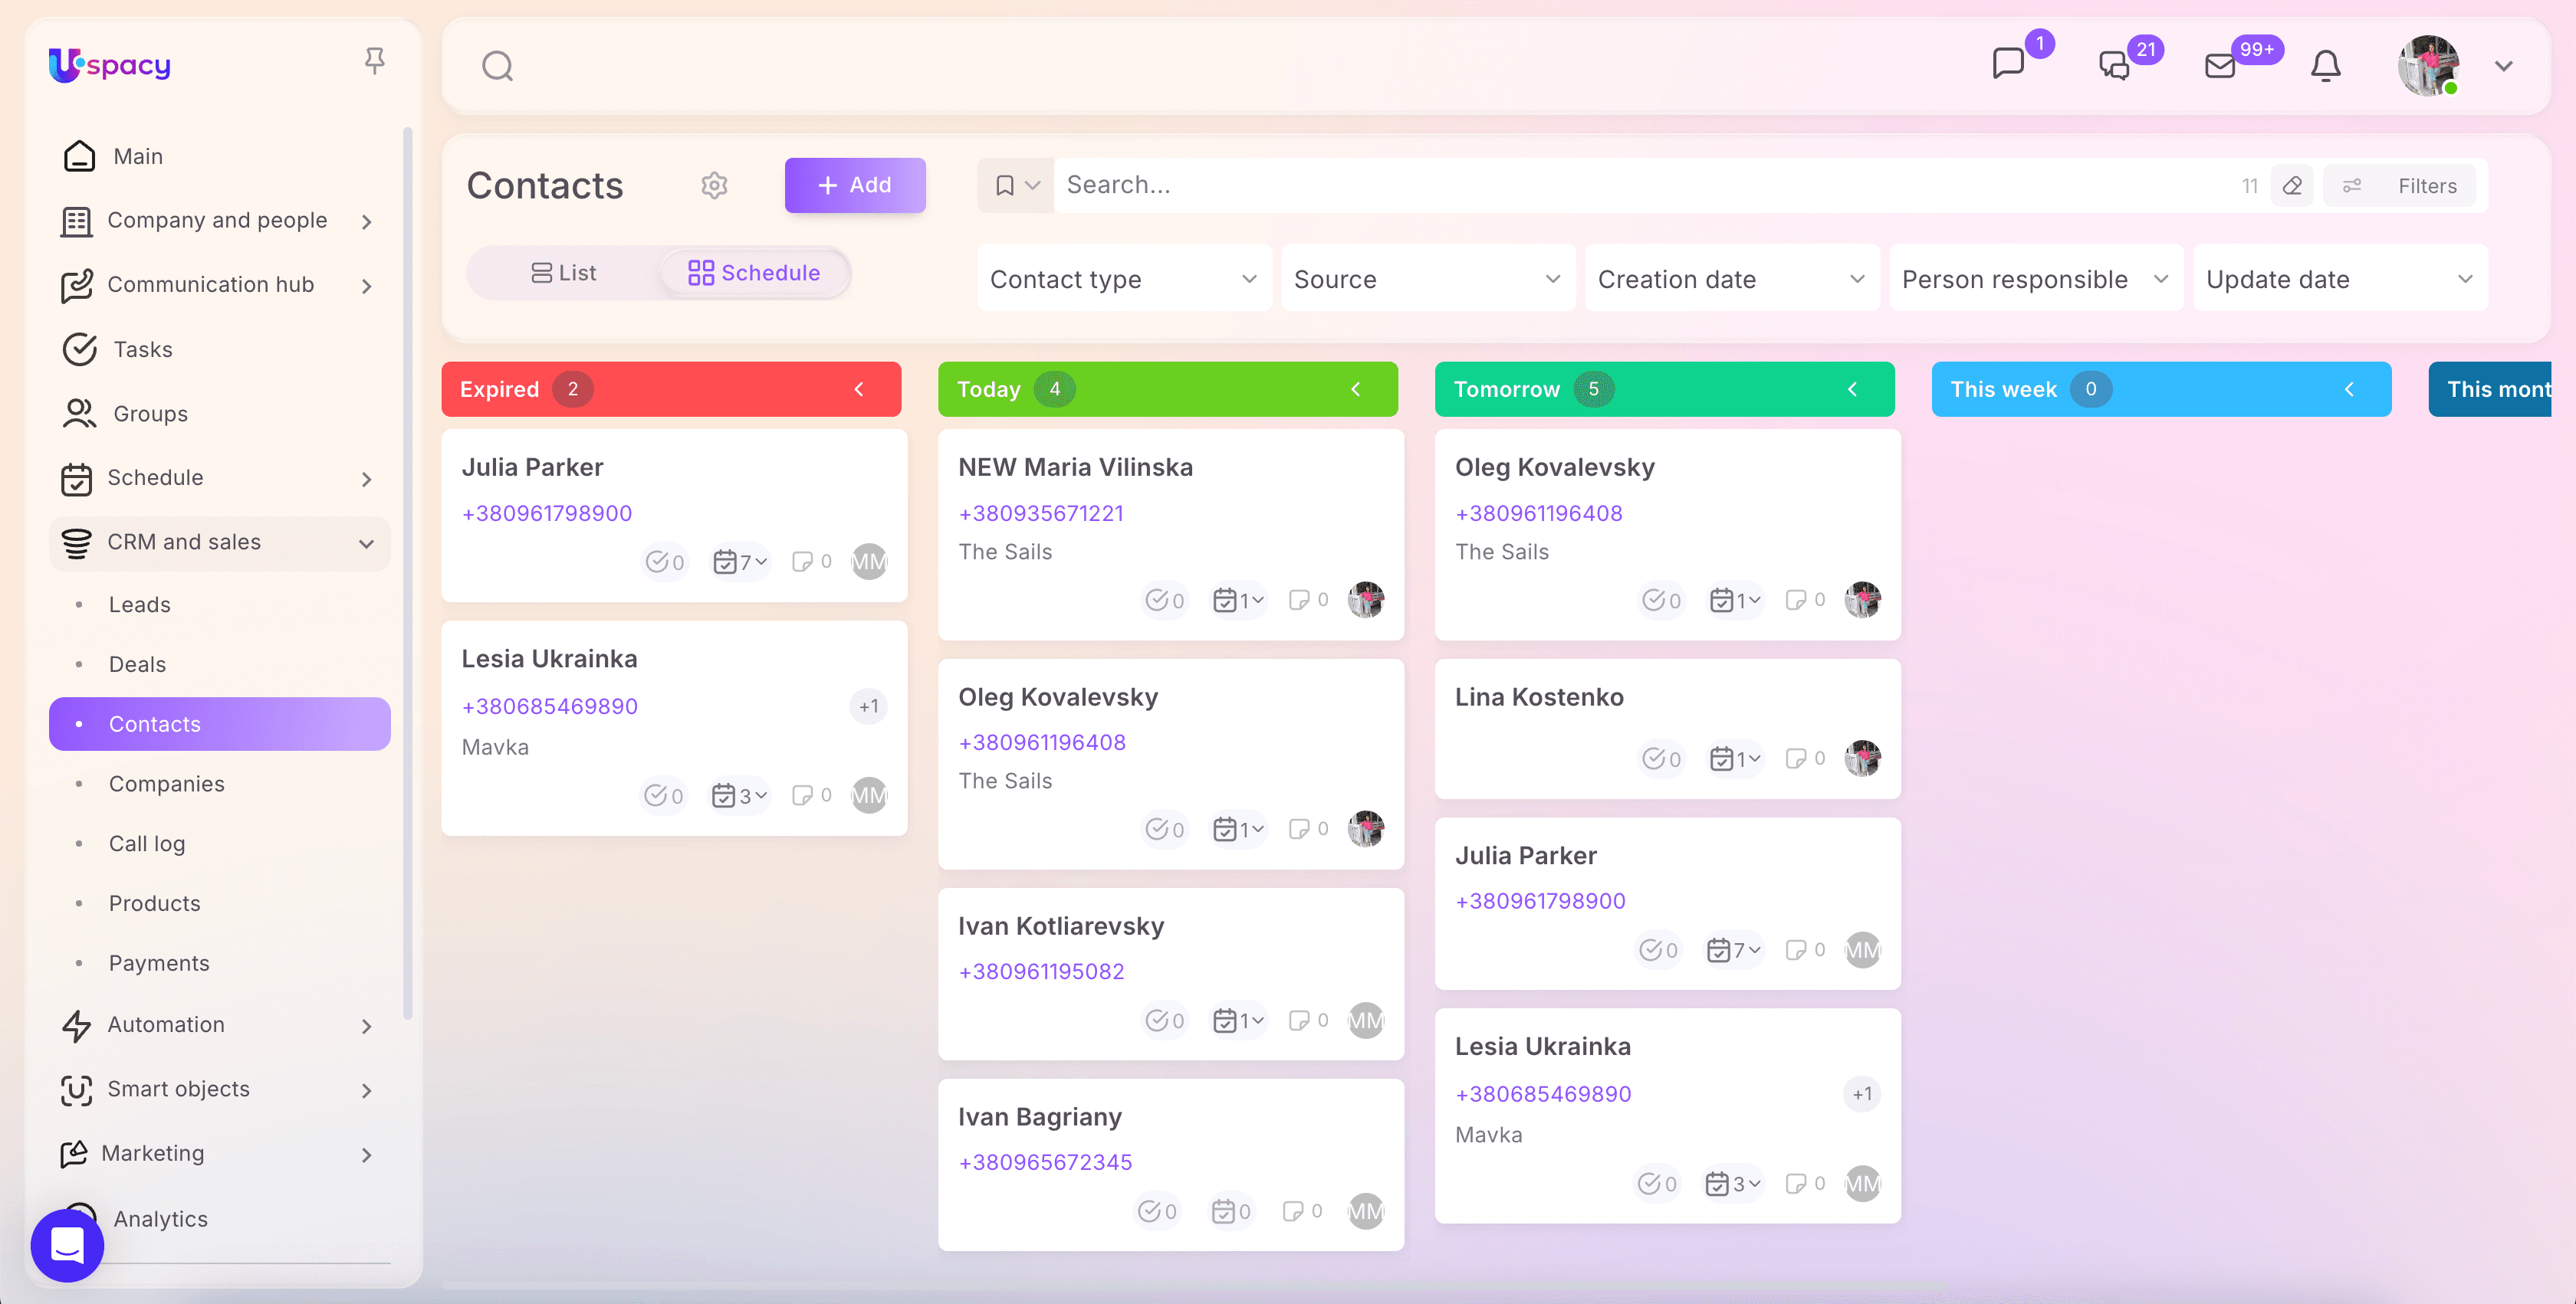Click phone +380965672345 link
Viewport: 2576px width, 1304px height.
1045,1161
